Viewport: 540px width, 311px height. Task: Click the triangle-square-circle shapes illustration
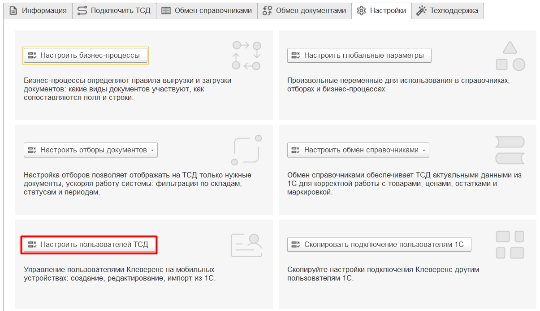(510, 56)
